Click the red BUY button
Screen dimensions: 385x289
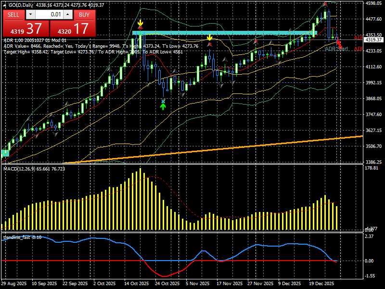(85, 15)
